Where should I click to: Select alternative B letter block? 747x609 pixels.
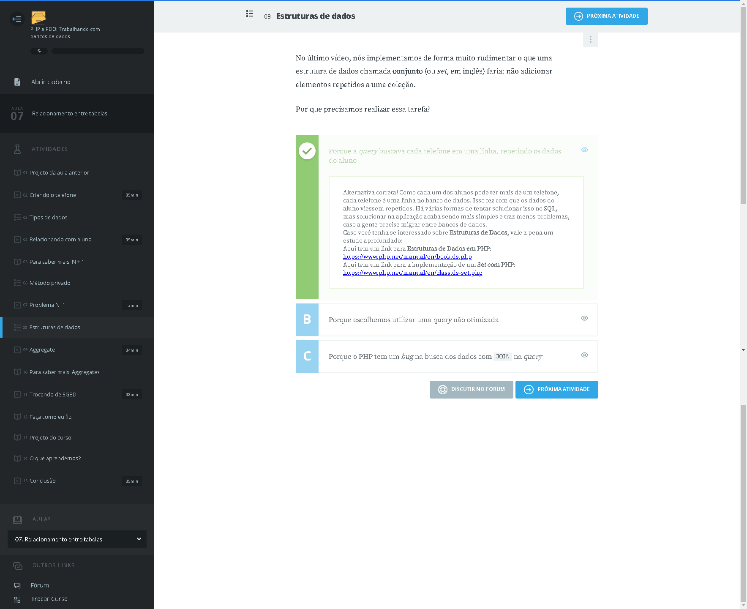click(307, 320)
